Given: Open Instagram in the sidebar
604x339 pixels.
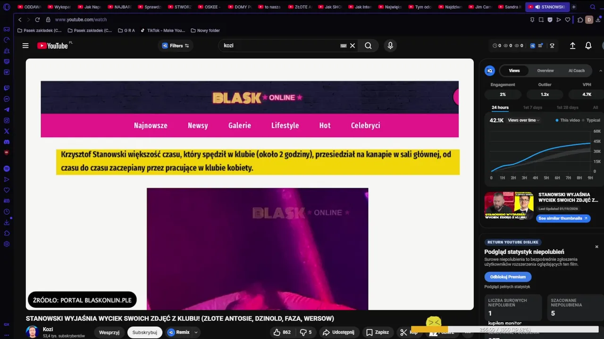Looking at the screenshot, I should (x=7, y=121).
